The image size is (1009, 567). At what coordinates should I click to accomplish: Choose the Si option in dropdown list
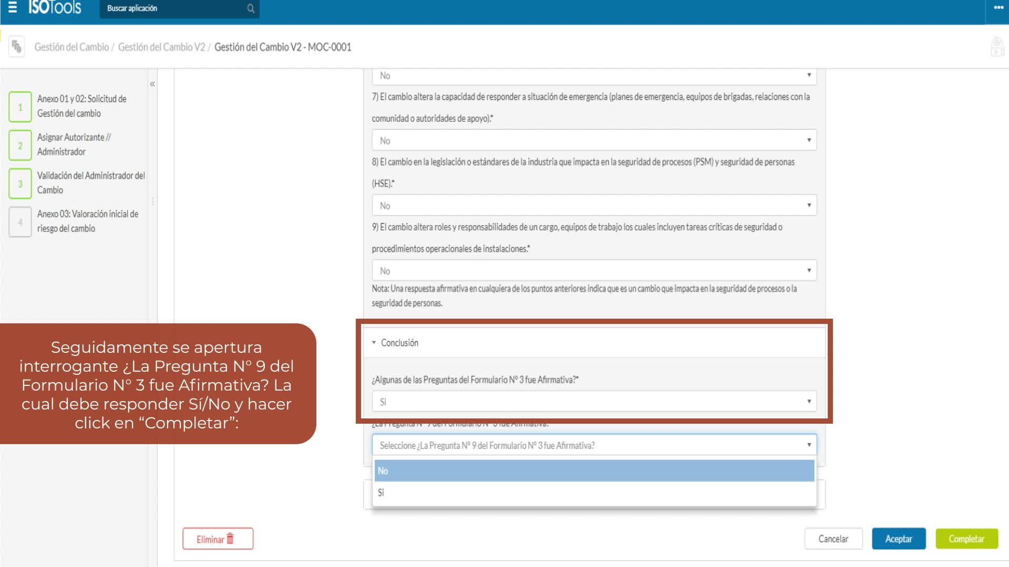click(594, 493)
